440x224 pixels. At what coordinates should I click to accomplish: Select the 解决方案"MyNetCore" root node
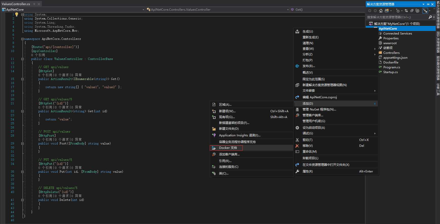pos(397,24)
